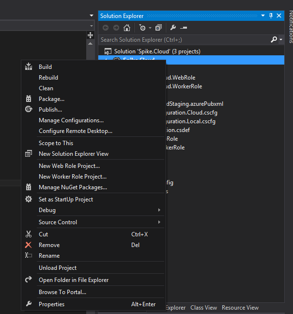Screen dimensions: 293x314
Task: Focus the Search Solution Explorer field
Action: (x=184, y=40)
